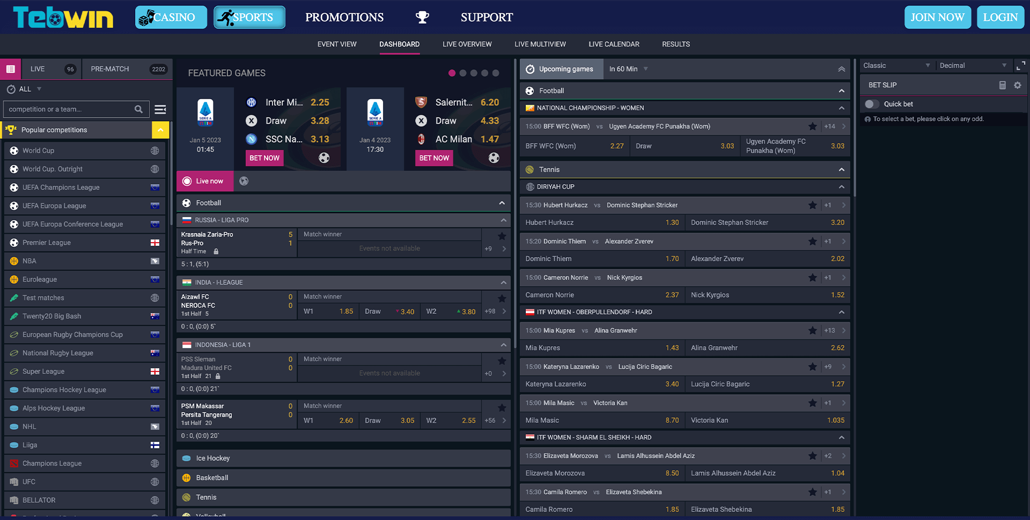Bet now on Inter Milan vs SSC Napoli
The width and height of the screenshot is (1030, 520).
[x=264, y=158]
